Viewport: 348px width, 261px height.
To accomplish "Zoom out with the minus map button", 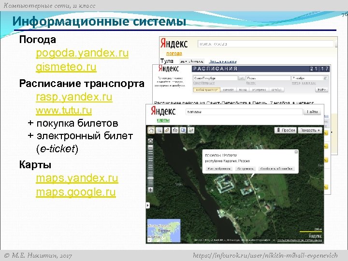I will point(150,147).
